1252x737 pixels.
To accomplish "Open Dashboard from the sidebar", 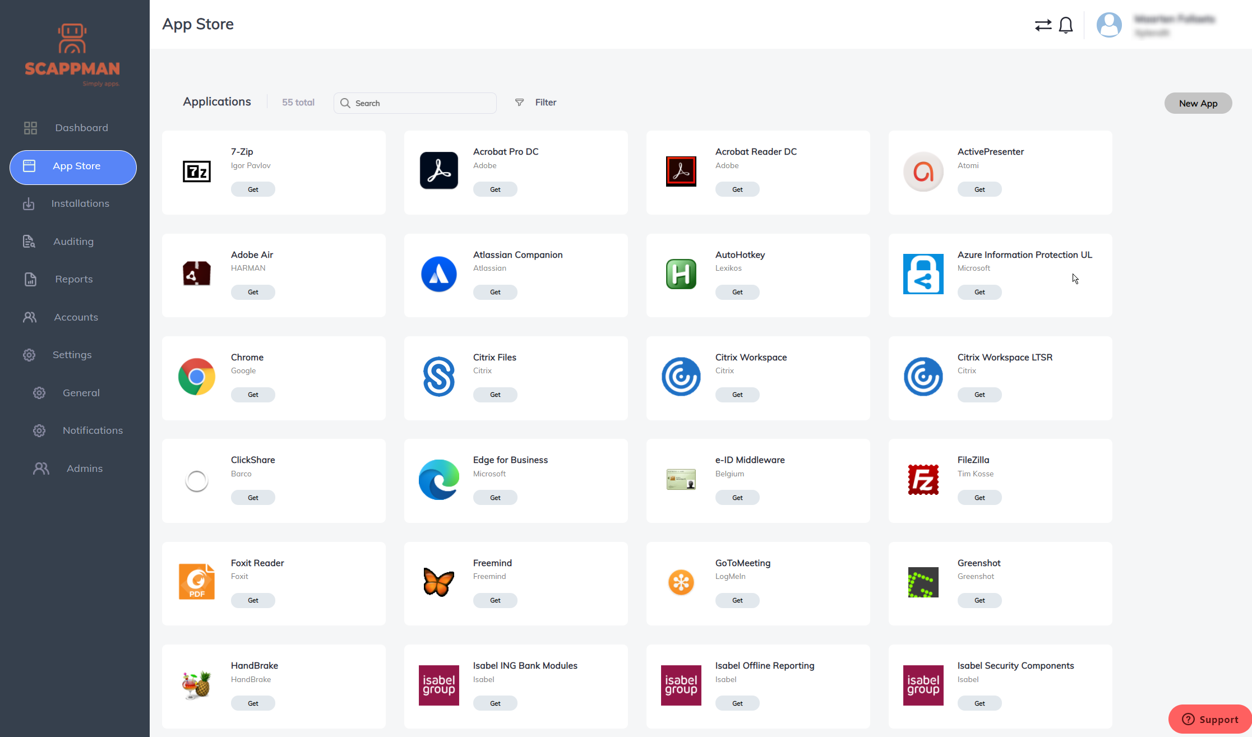I will click(81, 128).
